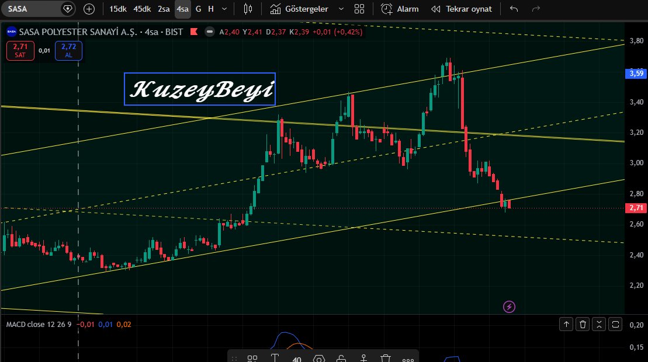Click the 3,00 price axis label
This screenshot has height=362, width=648.
click(636, 163)
